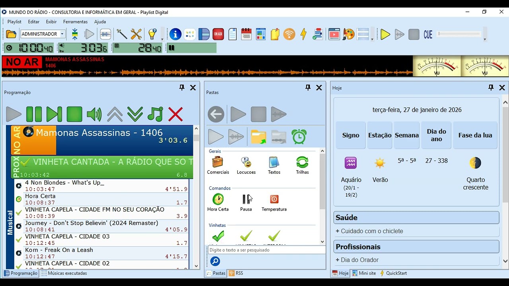
Task: Open the Locucoes folder
Action: (246, 165)
